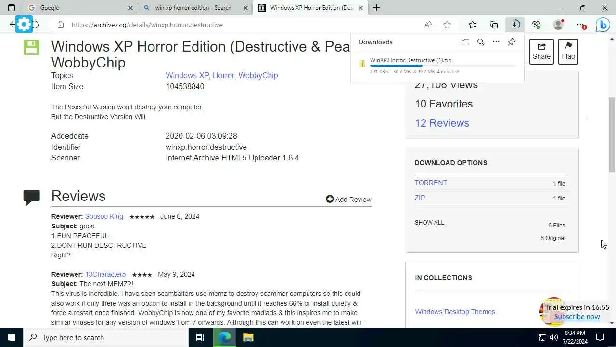Pin the Downloads panel

point(512,42)
